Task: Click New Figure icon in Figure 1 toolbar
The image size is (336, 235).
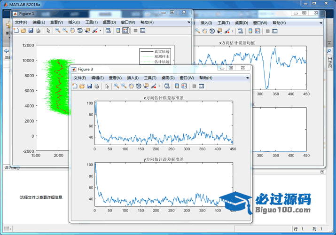Action: tap(16, 31)
